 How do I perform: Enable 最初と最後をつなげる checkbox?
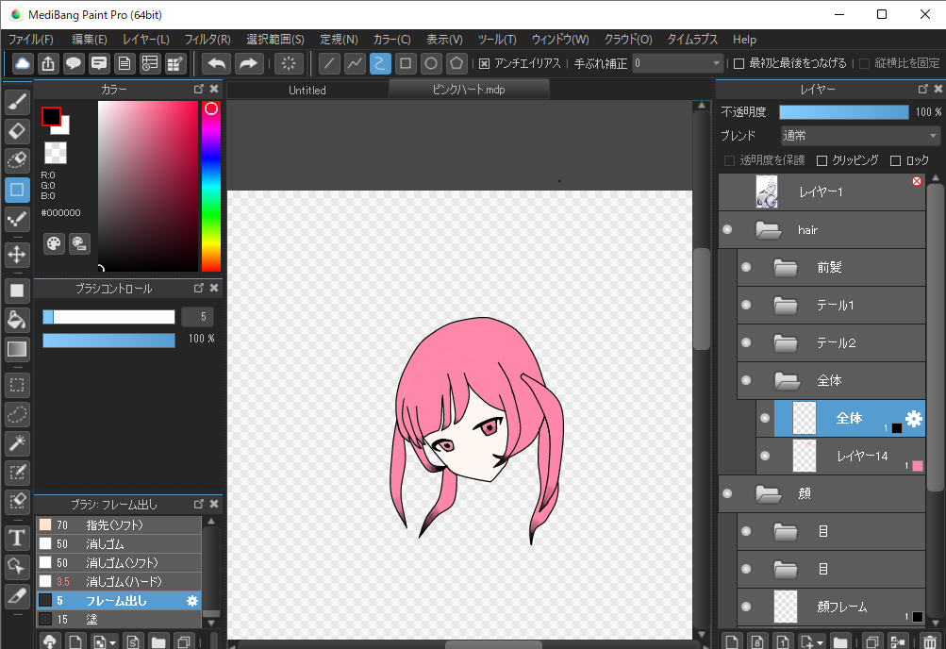coord(739,63)
